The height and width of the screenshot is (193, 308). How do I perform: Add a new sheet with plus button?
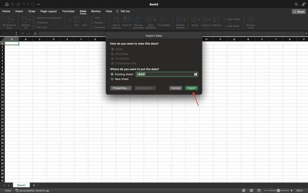pos(34,185)
